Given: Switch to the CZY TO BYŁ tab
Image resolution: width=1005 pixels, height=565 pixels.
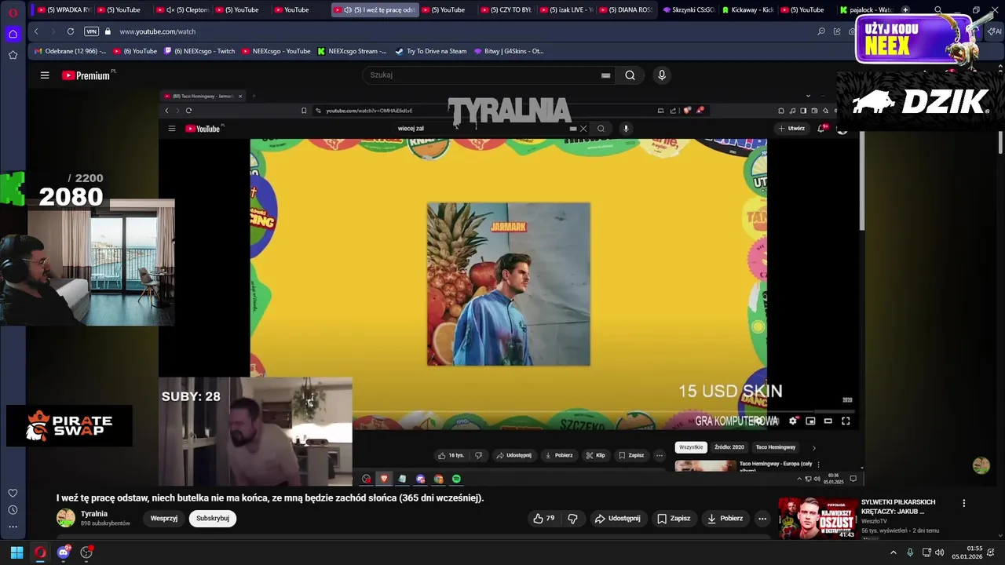Looking at the screenshot, I should pos(507,10).
